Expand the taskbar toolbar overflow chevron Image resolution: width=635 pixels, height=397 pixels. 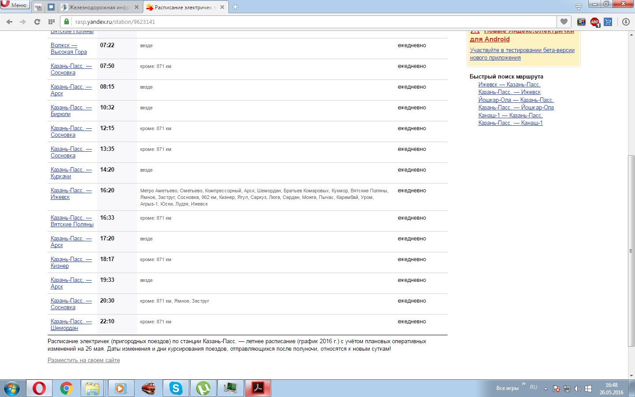tap(524, 384)
